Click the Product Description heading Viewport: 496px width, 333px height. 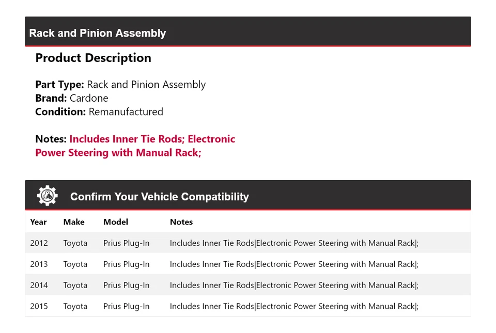click(x=93, y=58)
